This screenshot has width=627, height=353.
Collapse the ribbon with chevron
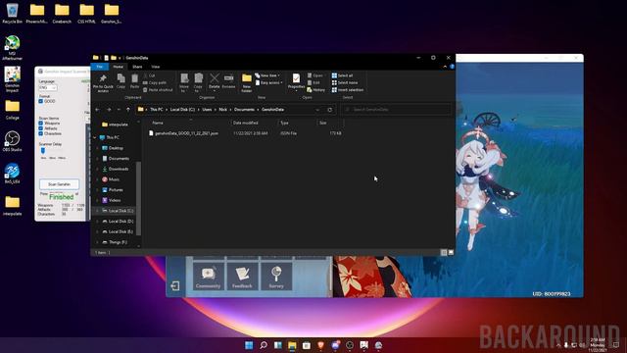(x=445, y=67)
